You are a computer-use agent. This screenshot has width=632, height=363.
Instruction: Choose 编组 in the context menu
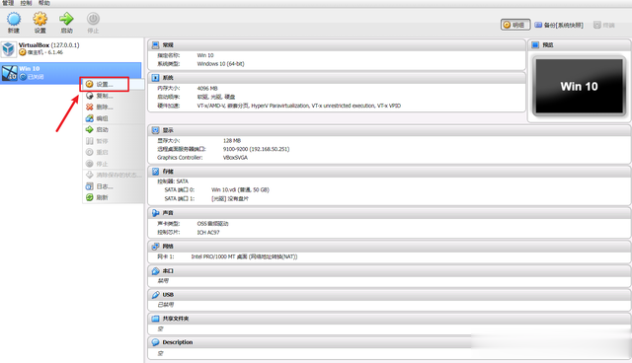tap(114, 118)
